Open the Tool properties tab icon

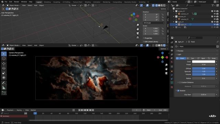(x=172, y=42)
